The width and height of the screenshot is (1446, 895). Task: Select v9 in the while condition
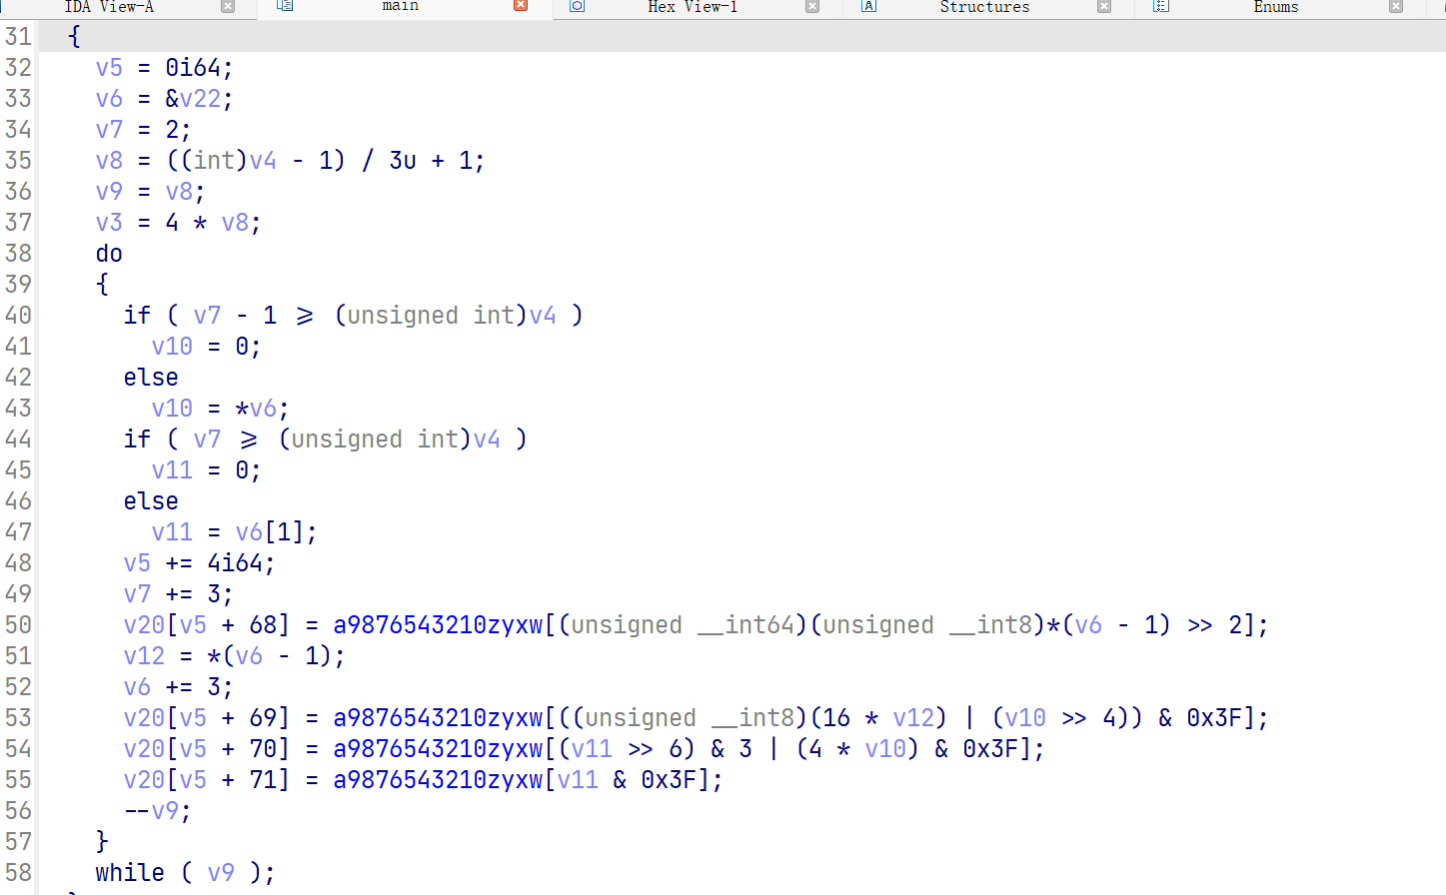click(221, 872)
